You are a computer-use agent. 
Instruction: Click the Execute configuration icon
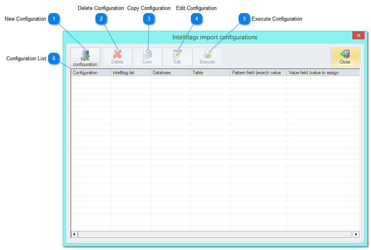207,56
